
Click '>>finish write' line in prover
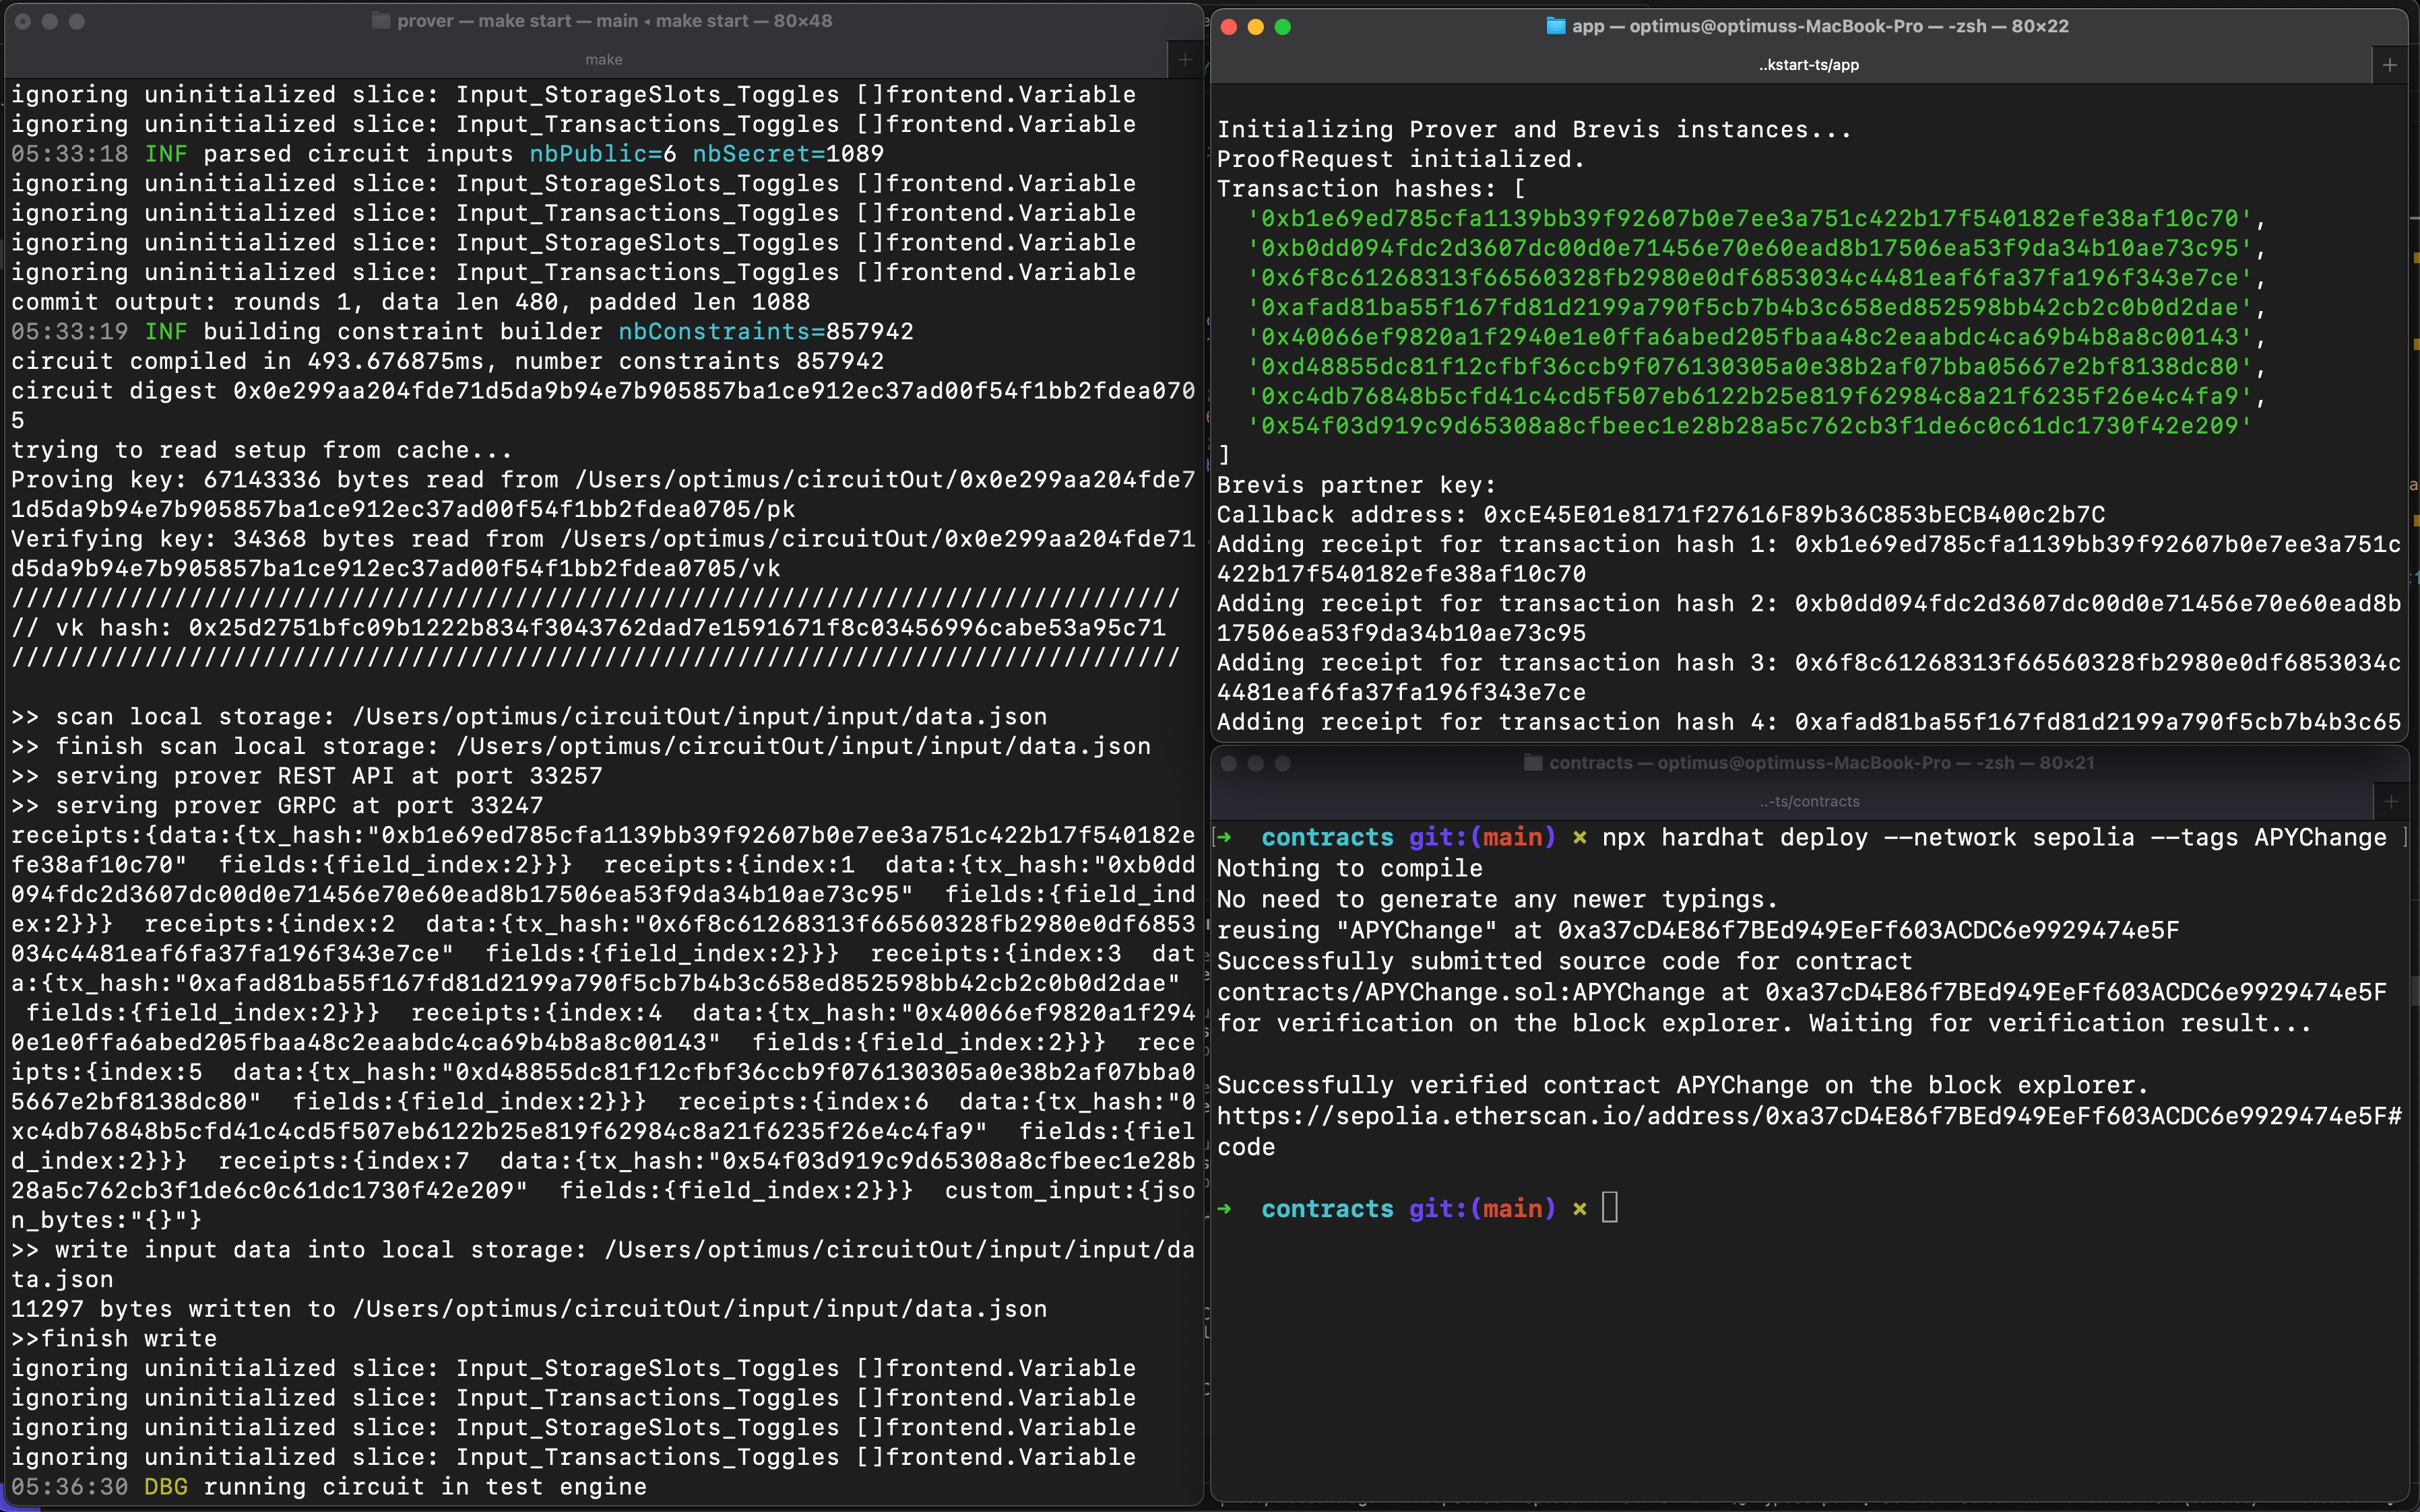pos(114,1339)
